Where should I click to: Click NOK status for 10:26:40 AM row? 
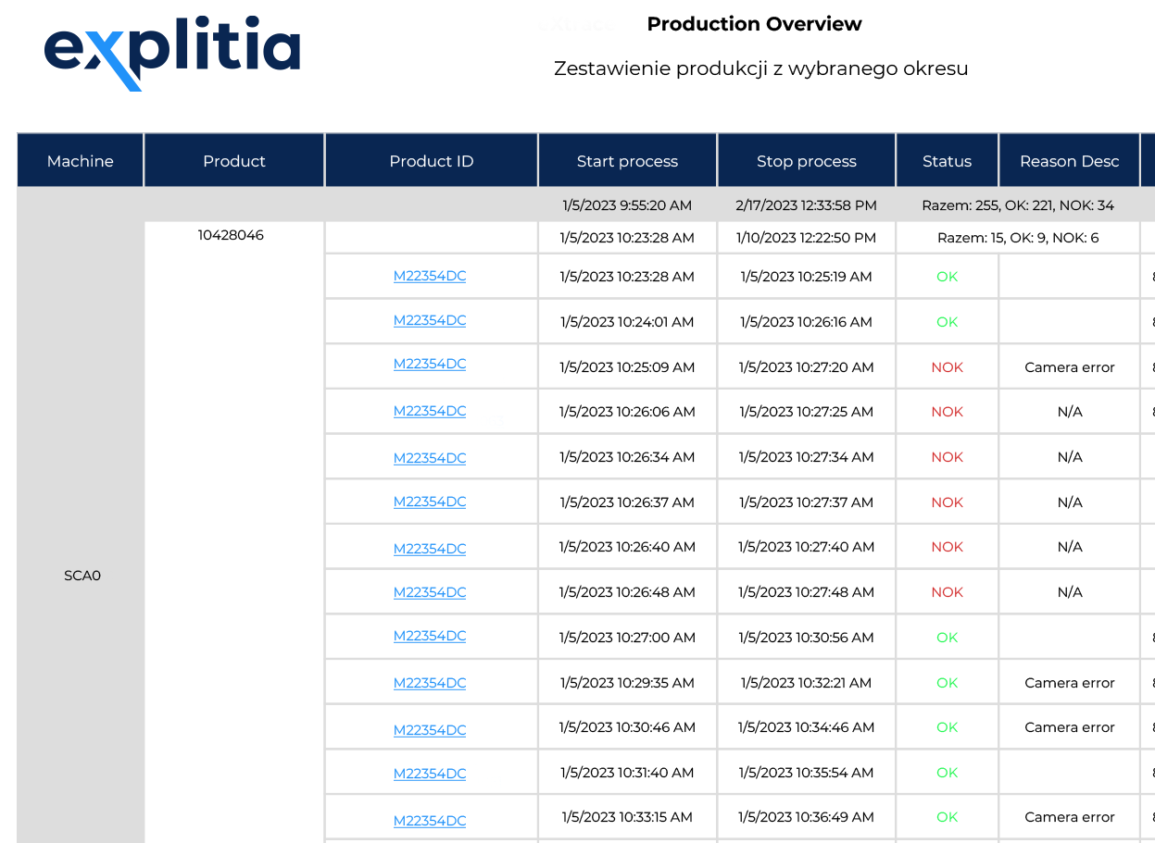pos(948,547)
